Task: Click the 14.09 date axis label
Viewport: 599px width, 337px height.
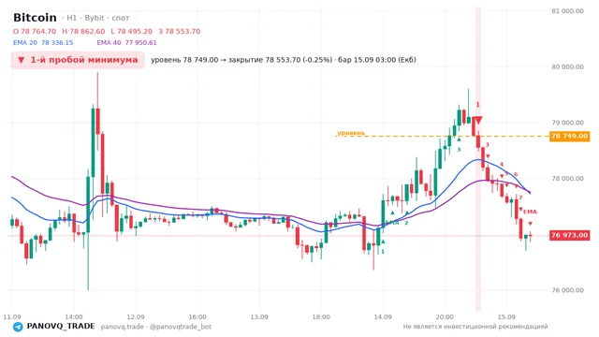Action: pos(383,317)
